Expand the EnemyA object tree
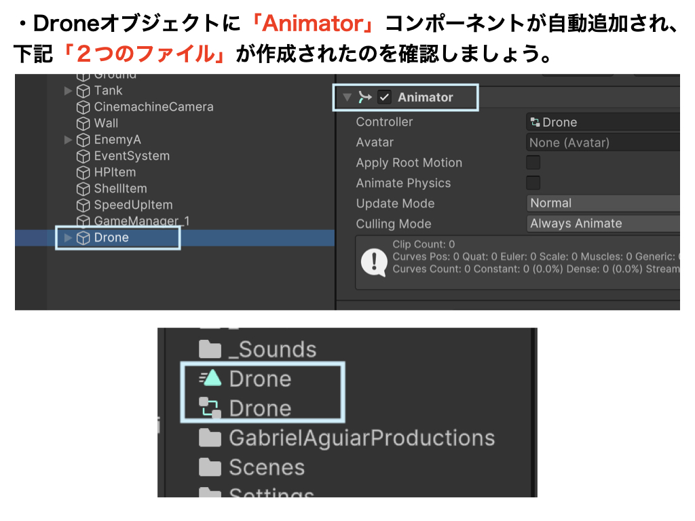This screenshot has width=695, height=521. click(68, 140)
